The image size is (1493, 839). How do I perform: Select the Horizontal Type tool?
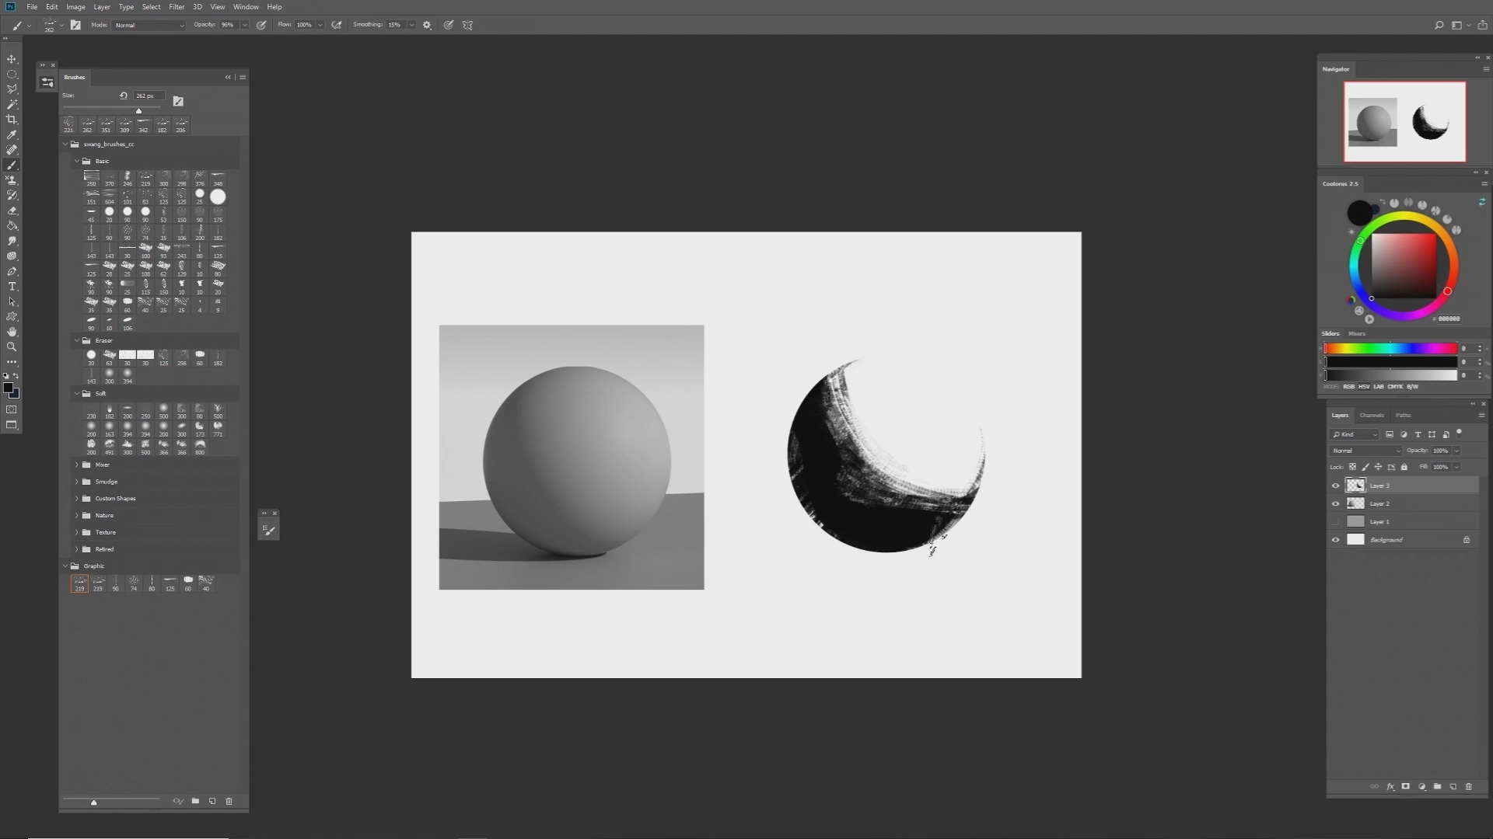pos(12,287)
